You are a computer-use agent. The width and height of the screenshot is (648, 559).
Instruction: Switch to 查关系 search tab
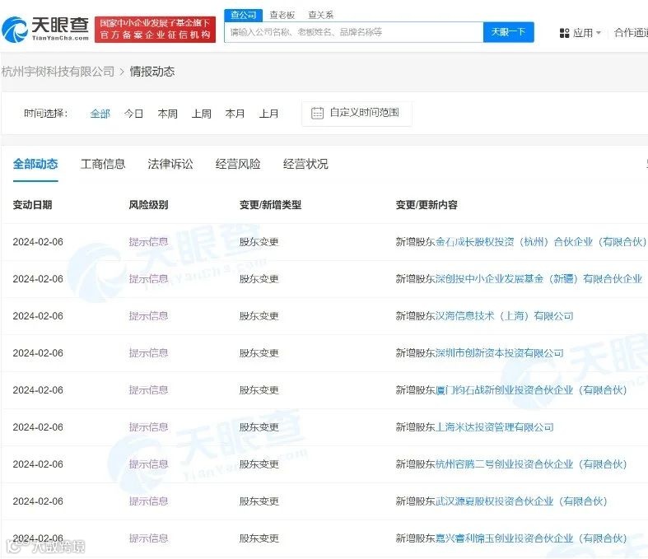[x=320, y=15]
